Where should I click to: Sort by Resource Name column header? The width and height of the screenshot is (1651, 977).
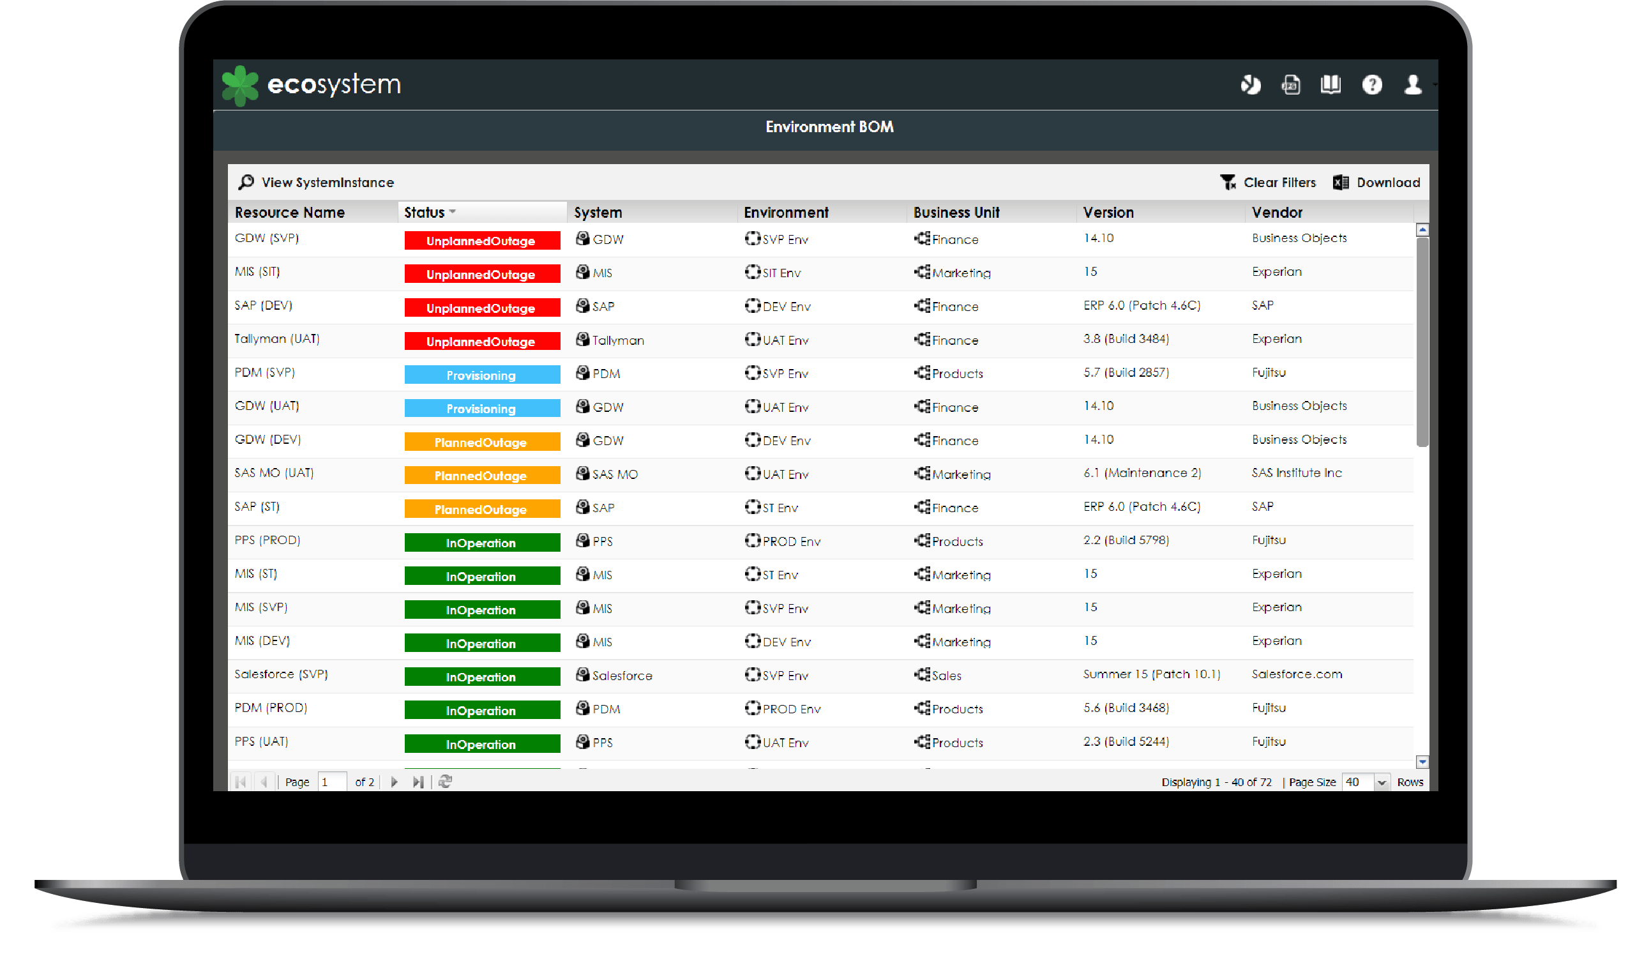click(290, 213)
